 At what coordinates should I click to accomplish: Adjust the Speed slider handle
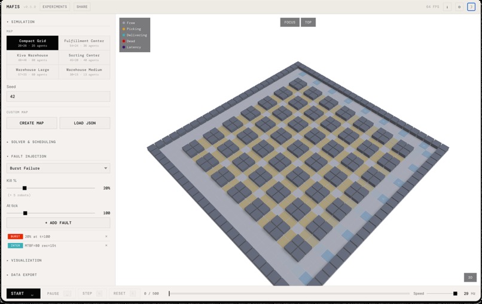455,294
